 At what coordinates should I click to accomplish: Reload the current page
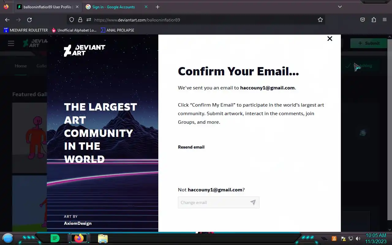coord(29,20)
